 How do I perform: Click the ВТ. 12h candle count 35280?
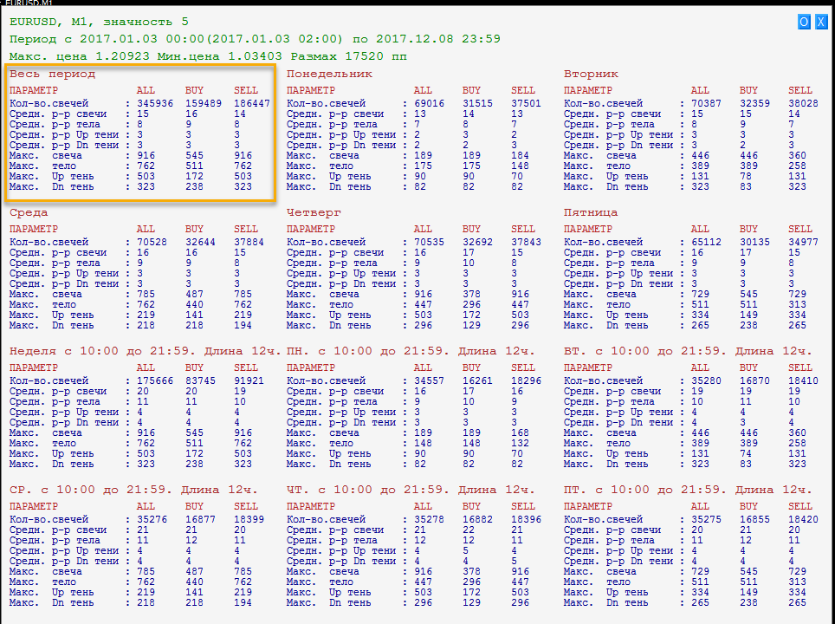click(706, 380)
